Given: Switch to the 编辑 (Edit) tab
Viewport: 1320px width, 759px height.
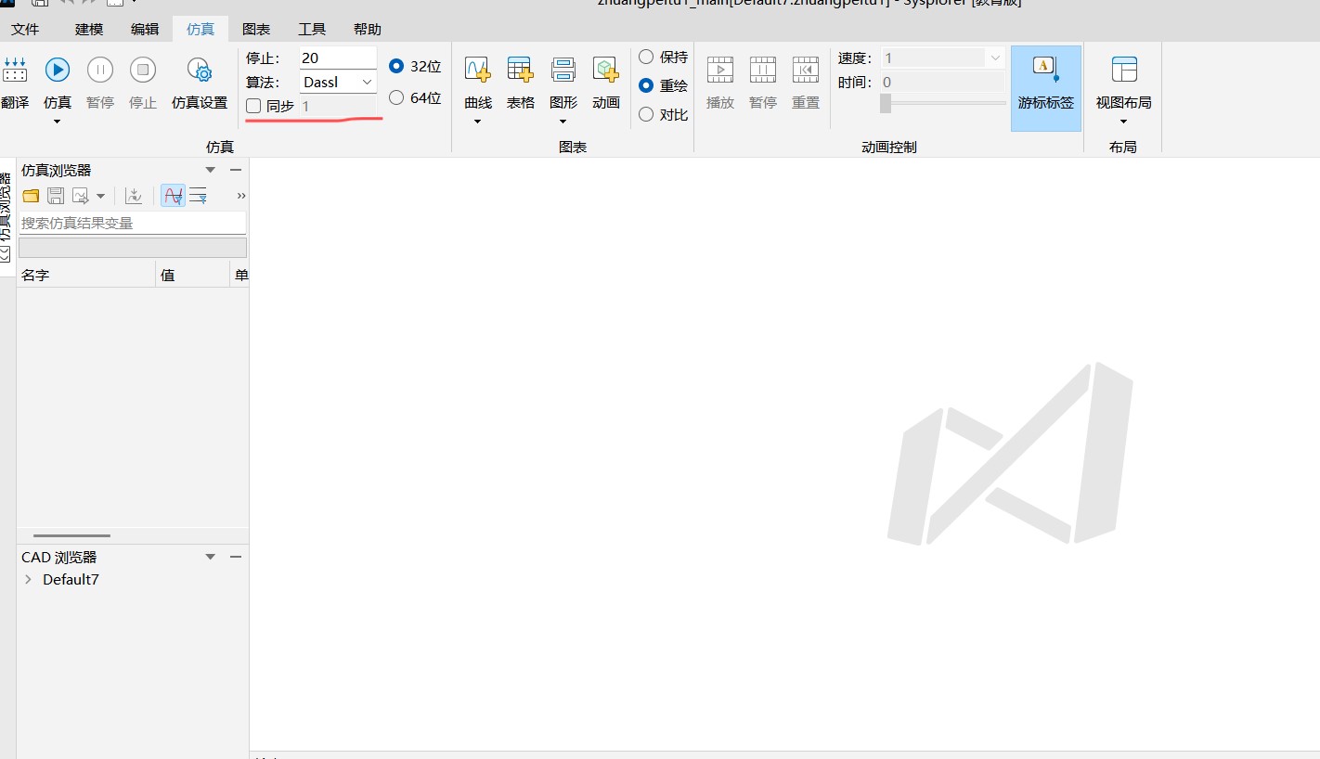Looking at the screenshot, I should pos(145,29).
